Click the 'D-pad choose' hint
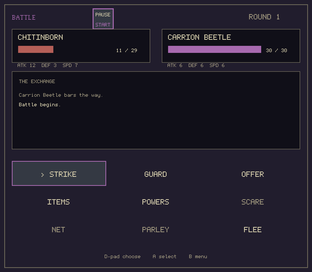312x272 pixels. pos(123,257)
